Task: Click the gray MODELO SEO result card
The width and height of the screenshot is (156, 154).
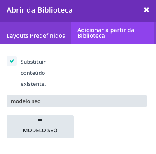Action: pos(40,127)
